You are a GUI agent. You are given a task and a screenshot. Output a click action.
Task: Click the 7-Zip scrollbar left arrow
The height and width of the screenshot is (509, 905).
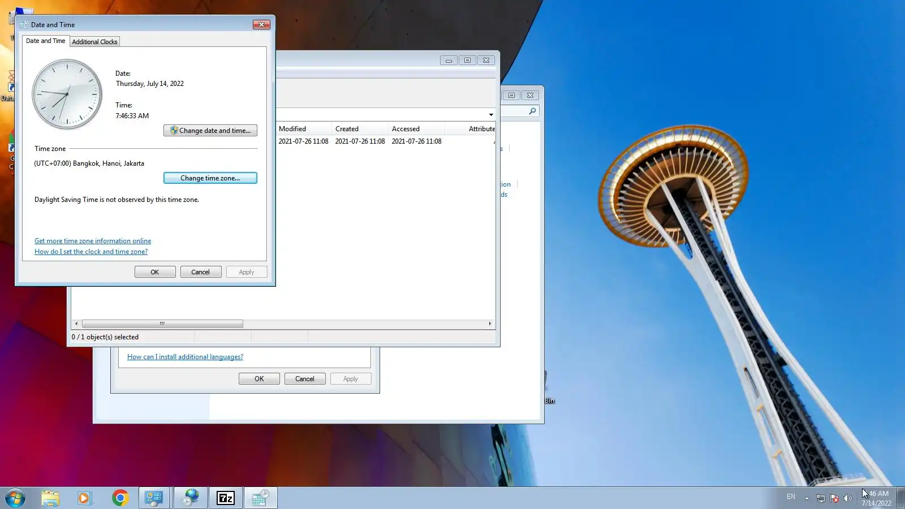(x=76, y=324)
